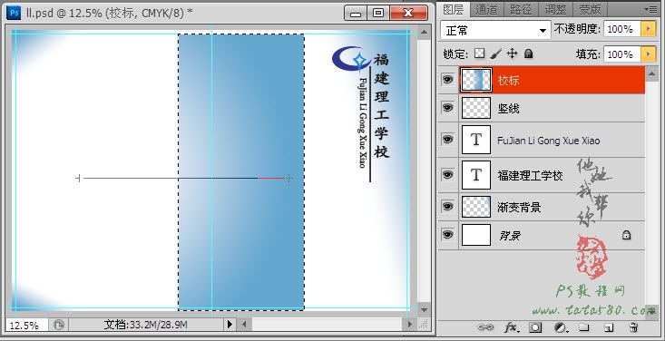Select the 渐变背景 layer thumbnail
The height and width of the screenshot is (341, 665).
pyautogui.click(x=476, y=207)
